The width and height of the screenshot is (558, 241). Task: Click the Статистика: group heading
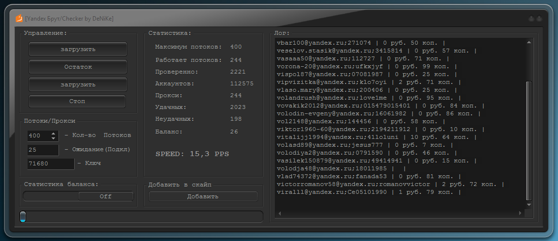point(170,33)
